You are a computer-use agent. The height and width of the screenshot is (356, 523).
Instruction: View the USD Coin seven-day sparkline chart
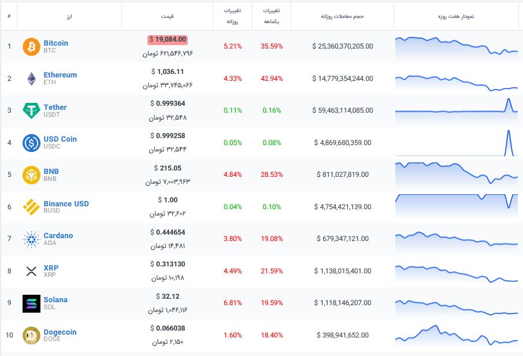[x=457, y=143]
